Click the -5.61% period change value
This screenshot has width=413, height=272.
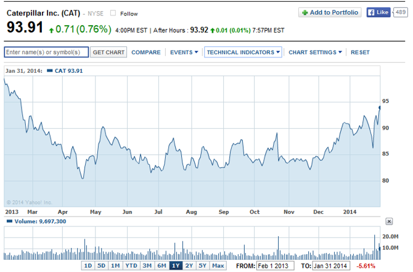[x=366, y=266]
